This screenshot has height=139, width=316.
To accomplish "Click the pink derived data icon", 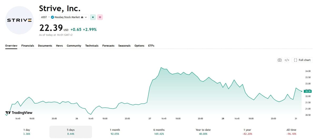I will [x=100, y=17].
